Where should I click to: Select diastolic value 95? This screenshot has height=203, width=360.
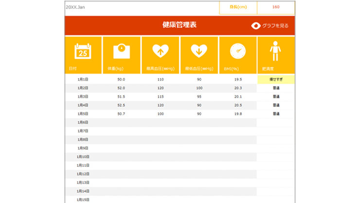(x=199, y=97)
